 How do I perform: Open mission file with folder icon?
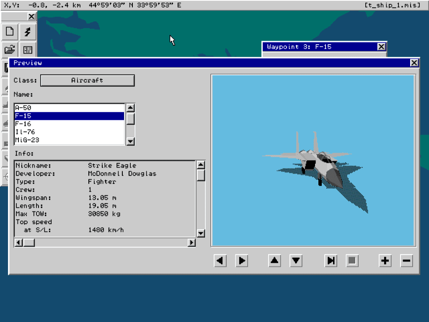tap(10, 50)
